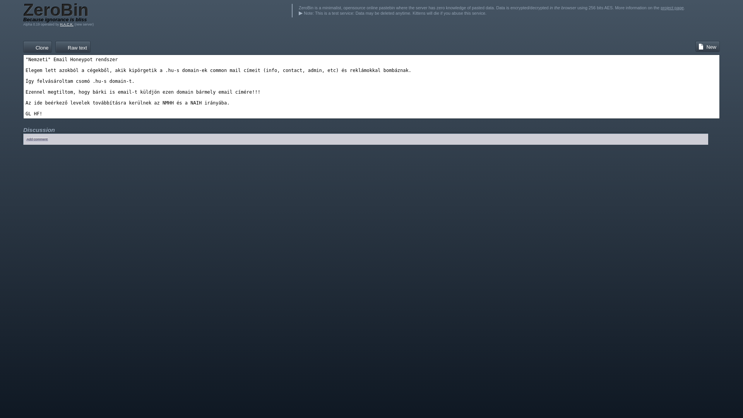Click the line starting "Ezennel megtiltom"
Screen dimensions: 743x418
point(143,92)
